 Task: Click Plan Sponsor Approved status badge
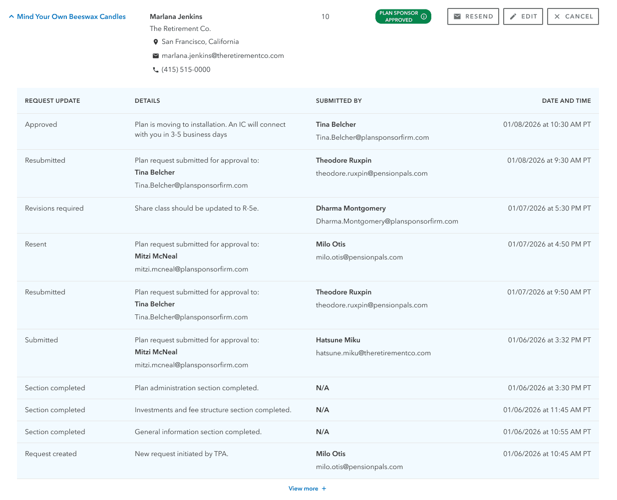403,16
